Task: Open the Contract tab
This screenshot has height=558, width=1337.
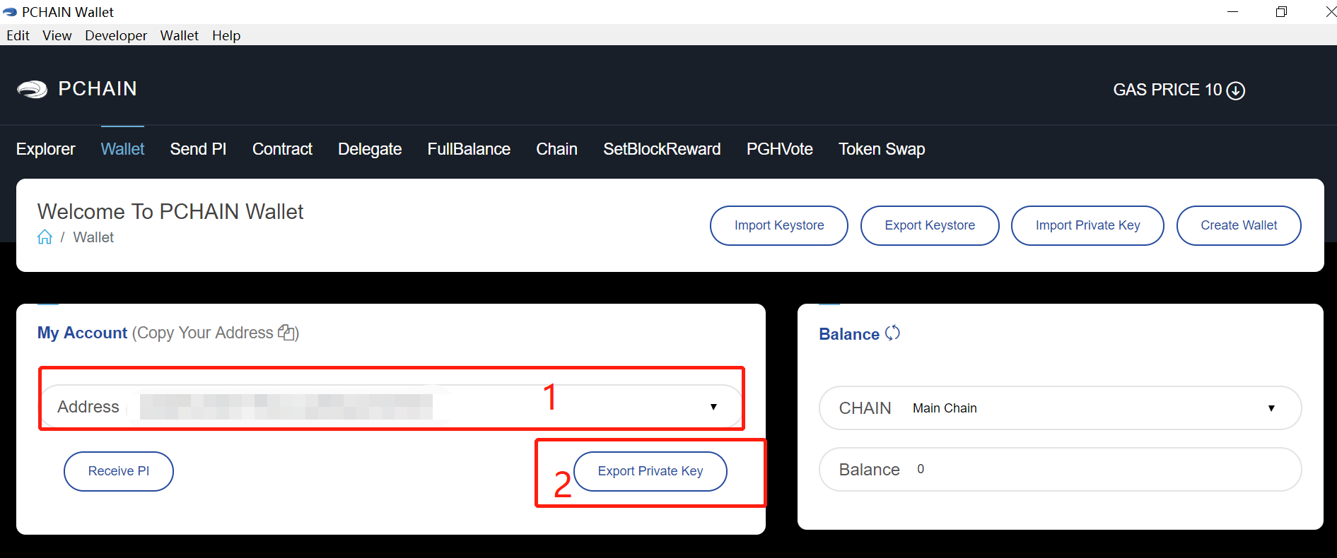Action: click(282, 149)
